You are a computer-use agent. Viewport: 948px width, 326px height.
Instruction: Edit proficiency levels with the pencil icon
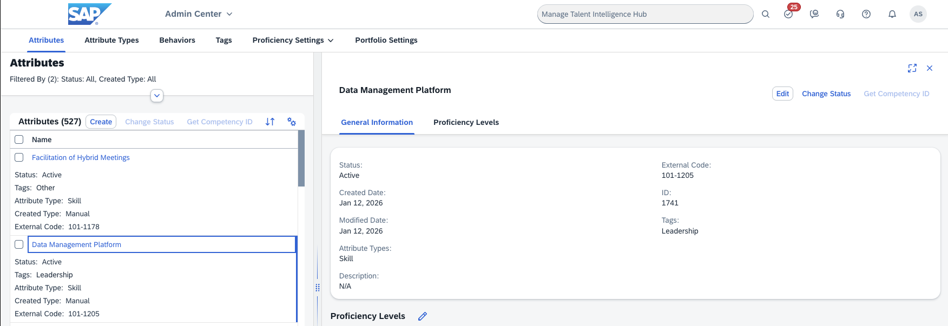point(423,316)
